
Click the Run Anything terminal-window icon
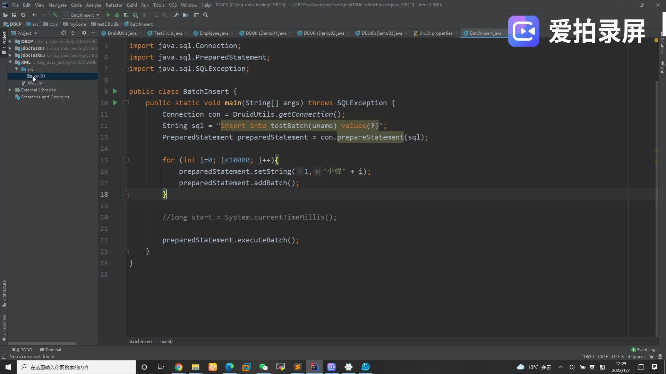pyautogui.click(x=197, y=15)
